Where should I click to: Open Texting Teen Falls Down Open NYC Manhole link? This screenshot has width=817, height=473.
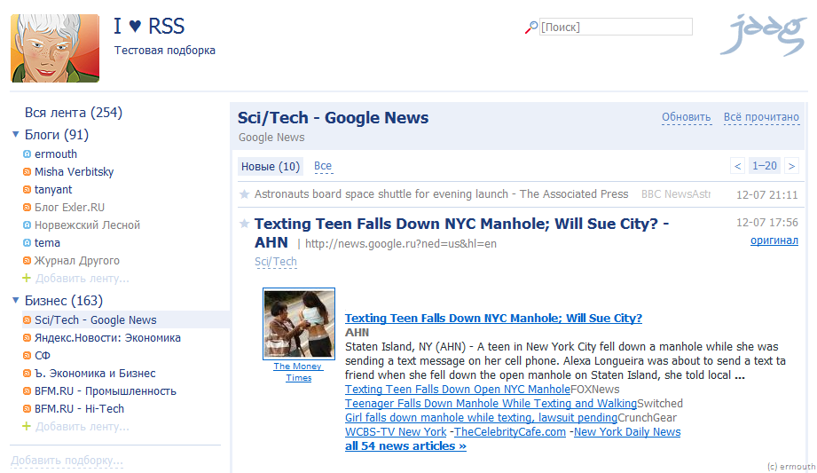pyautogui.click(x=458, y=389)
